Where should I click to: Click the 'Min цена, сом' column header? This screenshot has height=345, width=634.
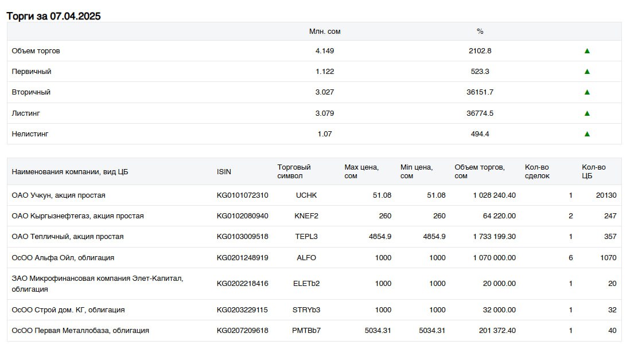(417, 171)
